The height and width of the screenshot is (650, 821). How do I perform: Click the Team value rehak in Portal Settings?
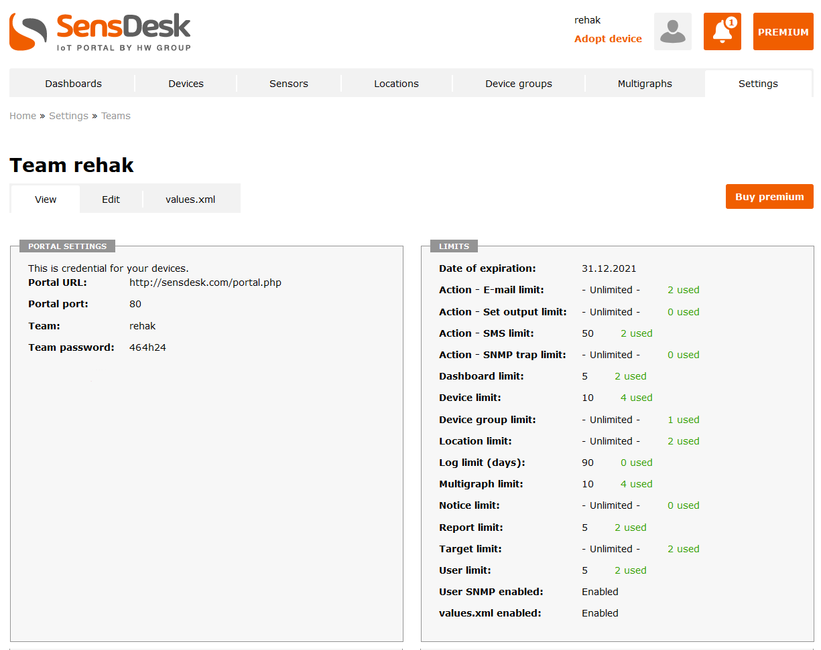click(142, 326)
